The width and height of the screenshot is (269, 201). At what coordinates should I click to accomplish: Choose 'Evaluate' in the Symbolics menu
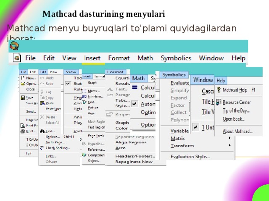(180, 83)
